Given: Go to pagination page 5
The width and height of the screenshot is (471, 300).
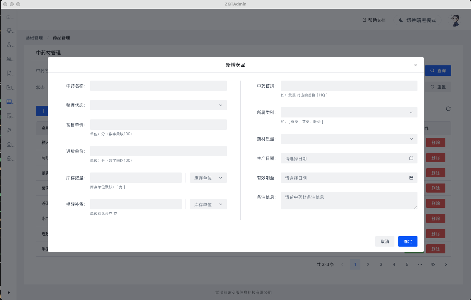Looking at the screenshot, I should (407, 264).
